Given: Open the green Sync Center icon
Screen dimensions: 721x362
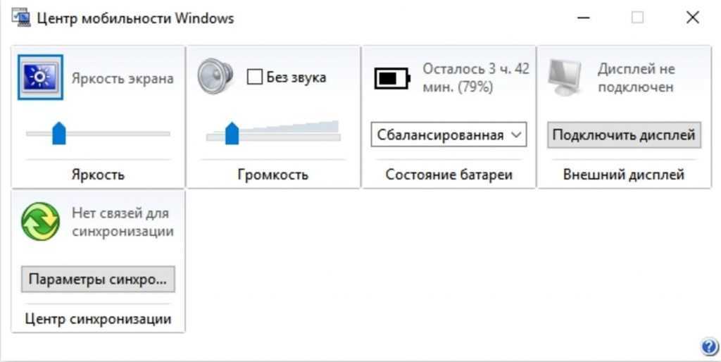Looking at the screenshot, I should coord(40,222).
